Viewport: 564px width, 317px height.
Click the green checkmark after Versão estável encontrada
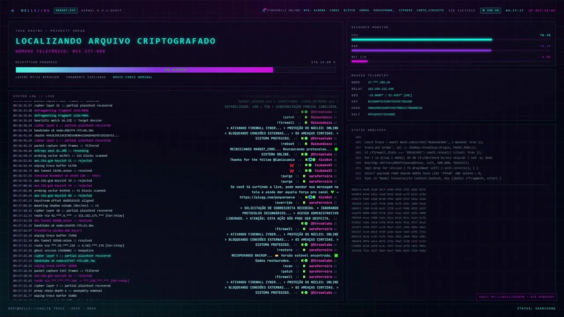[x=336, y=255]
